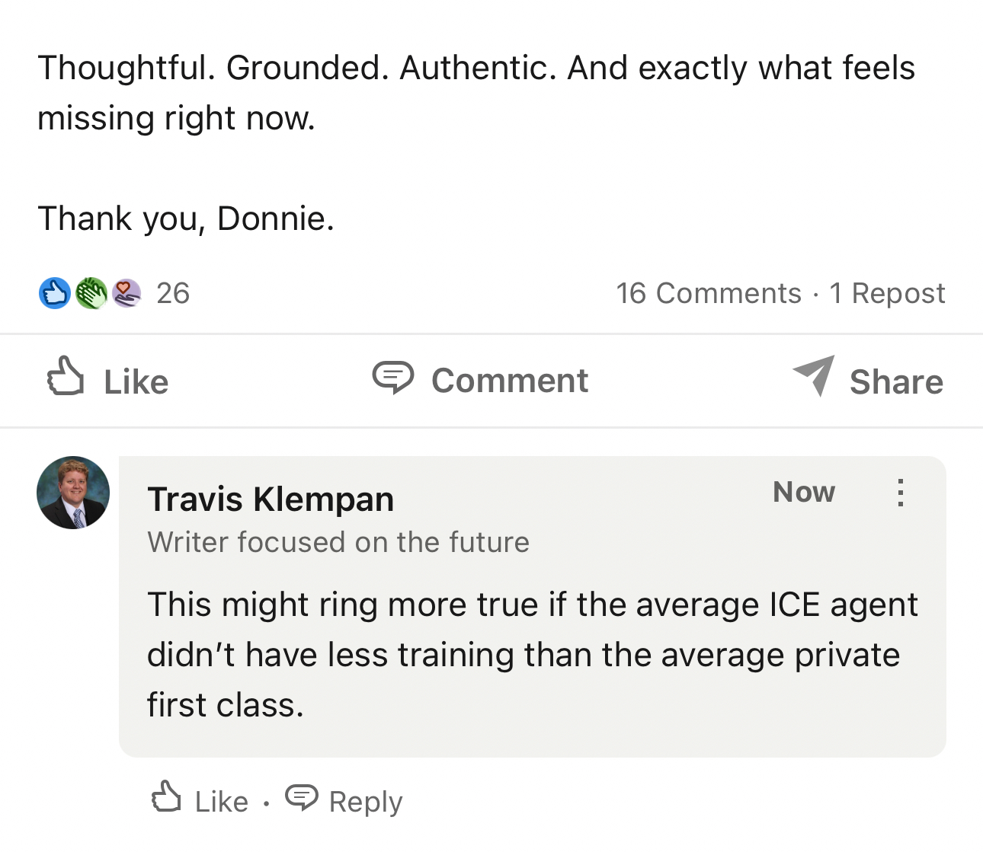Tap the Share paper plane icon
Viewport: 983px width, 852px height.
pos(814,376)
